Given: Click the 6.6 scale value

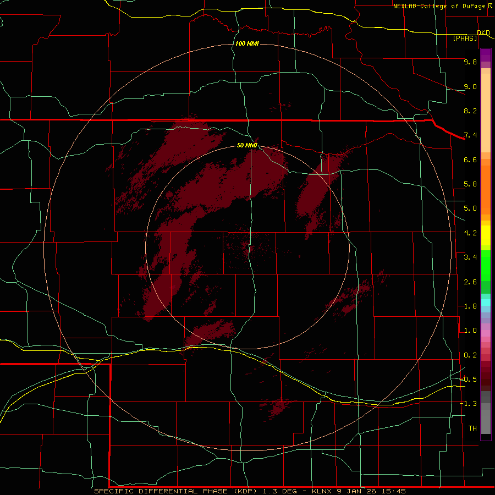Looking at the screenshot, I should (x=470, y=159).
